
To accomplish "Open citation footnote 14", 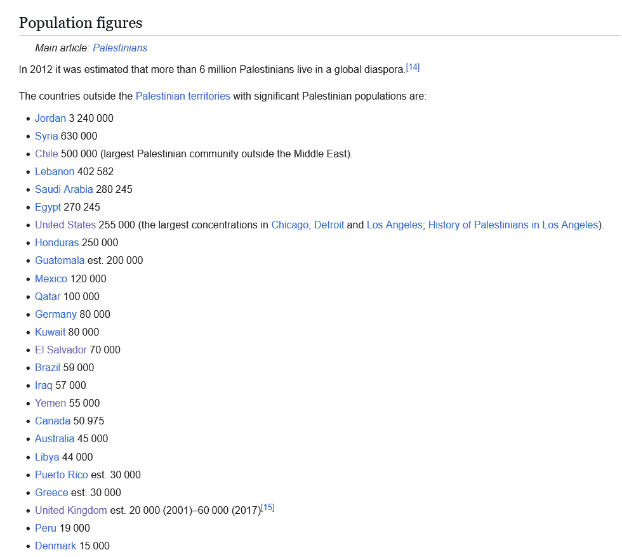I will point(413,67).
